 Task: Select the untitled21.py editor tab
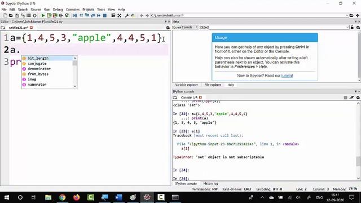coord(19,28)
